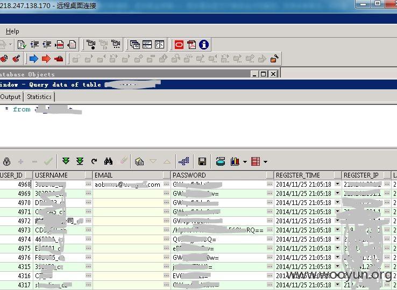Click the beautifier document icon with green check
397x290 pixels.
22,45
